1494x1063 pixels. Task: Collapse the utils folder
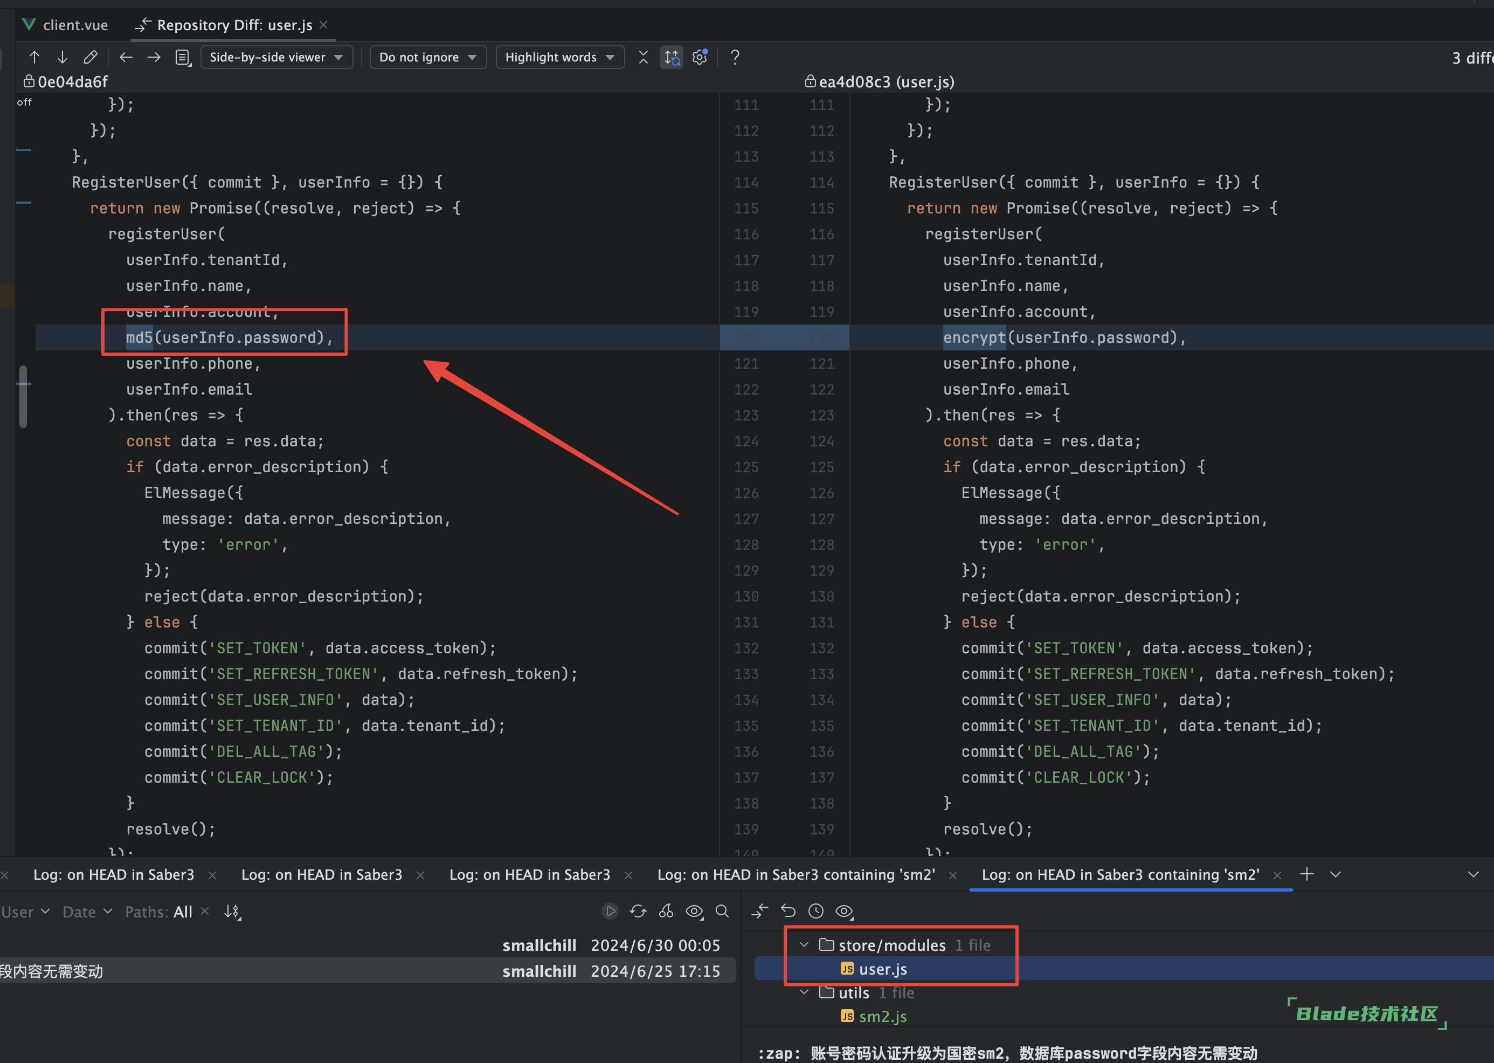(x=804, y=992)
